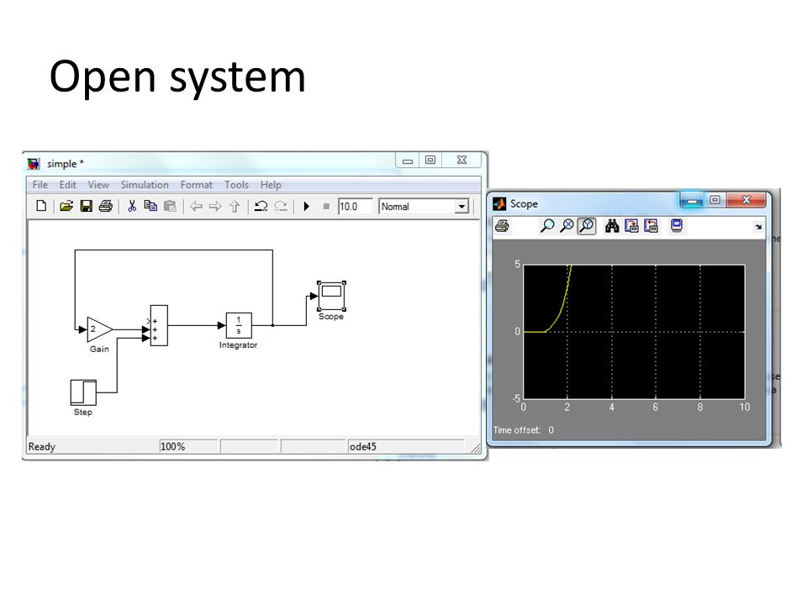Screen dimensions: 807x605
Task: Select Zoom X-axis tool in Scope
Action: 567,226
